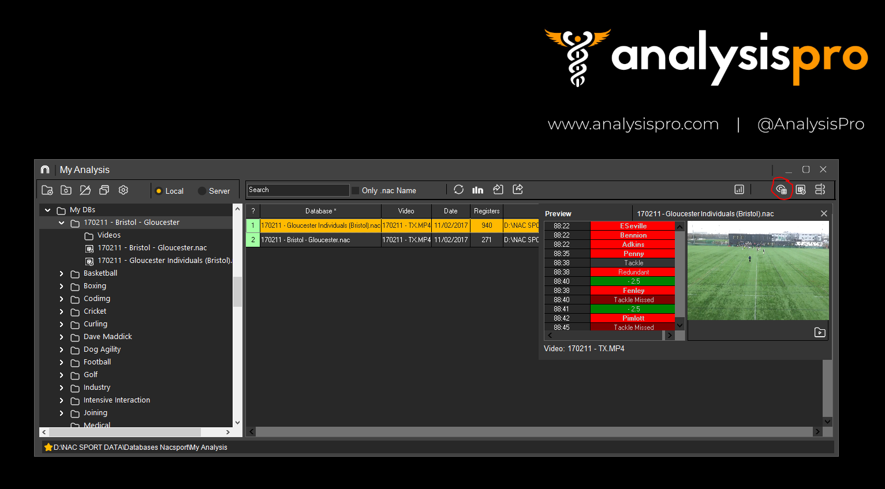This screenshot has height=489, width=885.
Task: Click the import database icon
Action: pos(498,189)
